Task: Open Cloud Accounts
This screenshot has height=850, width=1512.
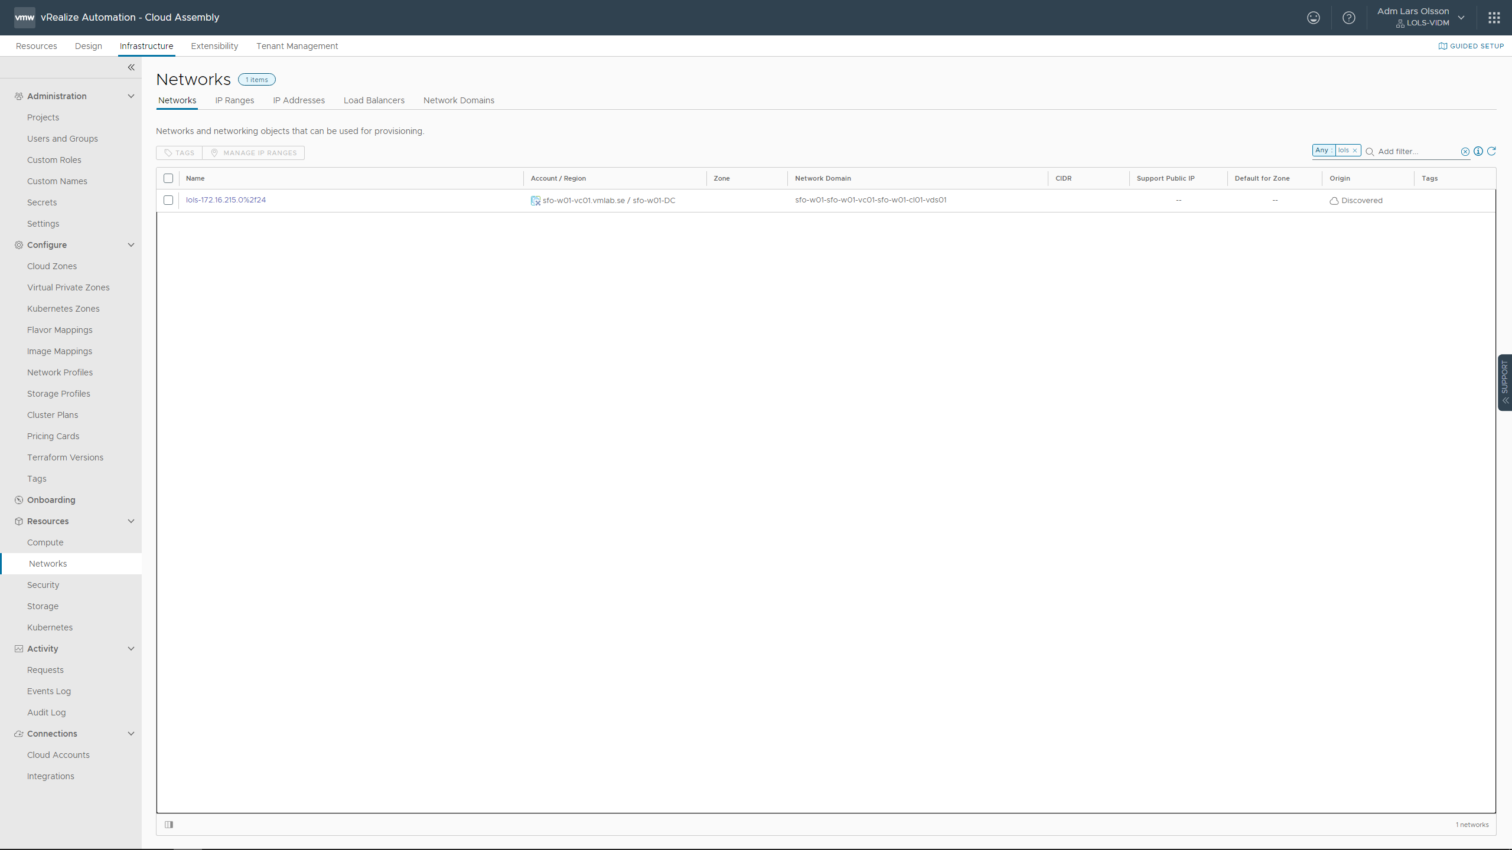Action: [x=58, y=755]
